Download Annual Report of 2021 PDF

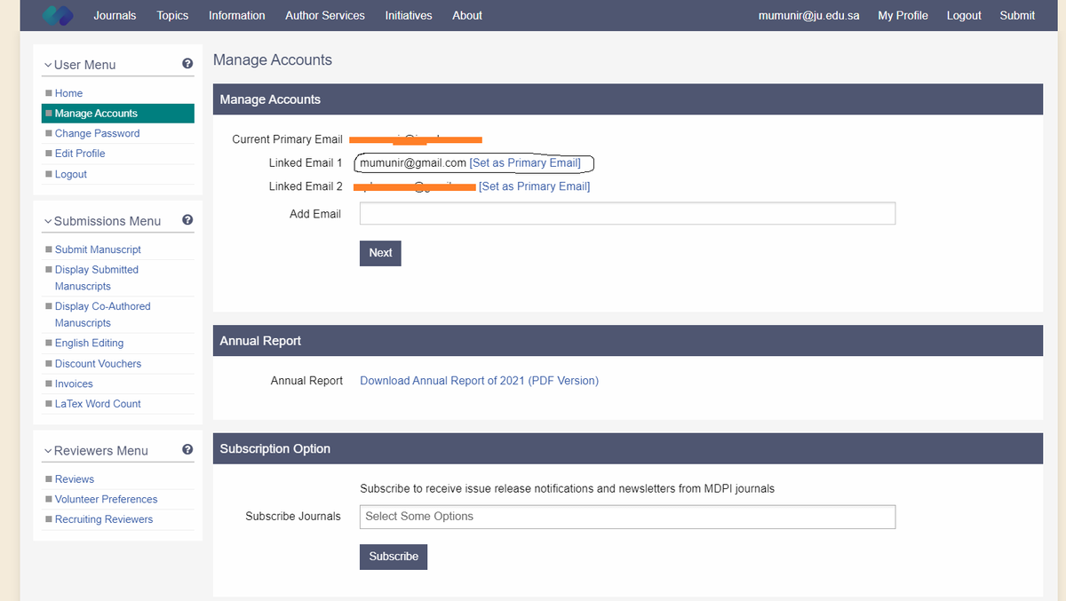point(480,381)
